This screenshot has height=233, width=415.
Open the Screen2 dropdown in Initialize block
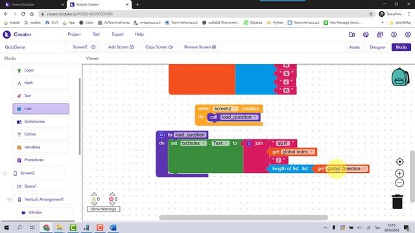(226, 109)
